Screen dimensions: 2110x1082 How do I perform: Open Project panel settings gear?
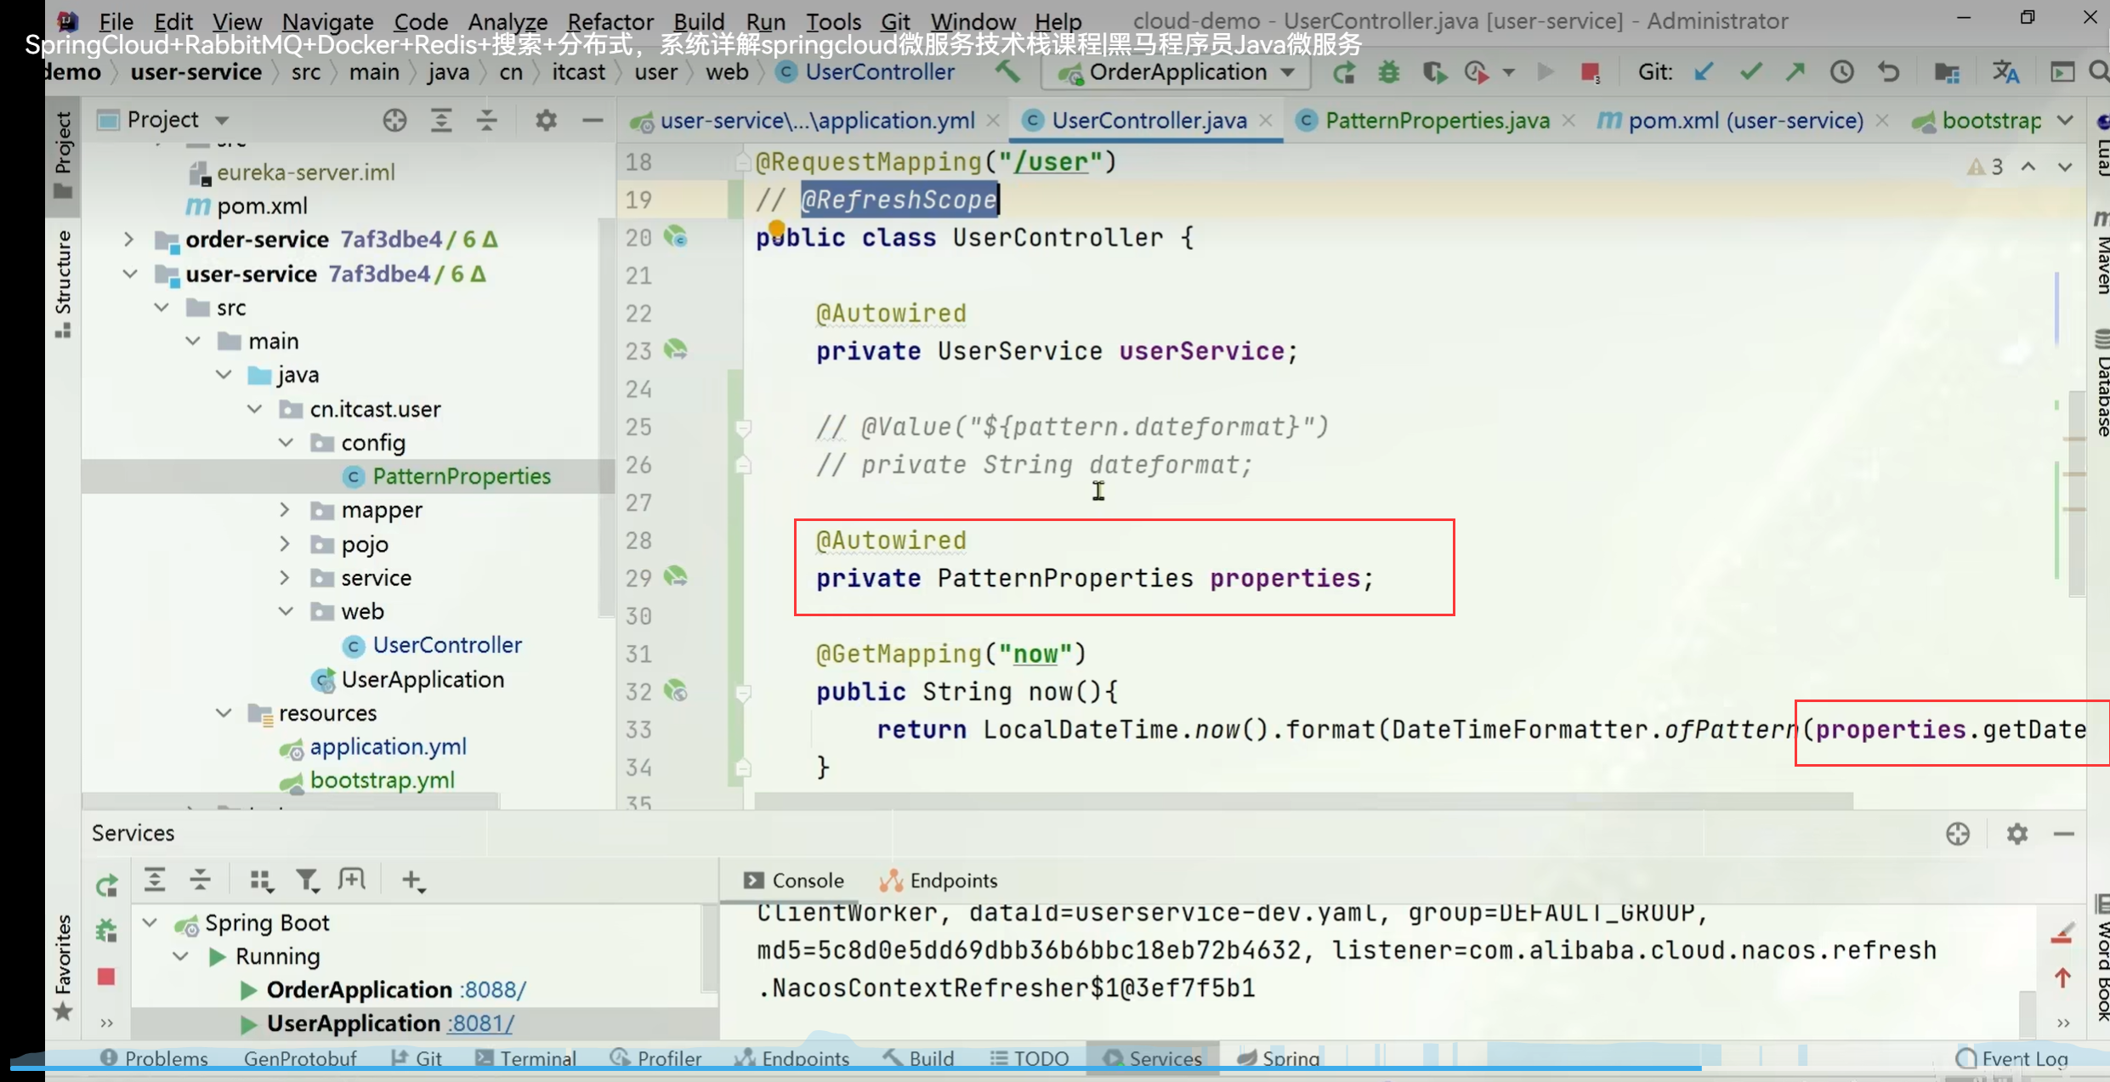click(546, 120)
